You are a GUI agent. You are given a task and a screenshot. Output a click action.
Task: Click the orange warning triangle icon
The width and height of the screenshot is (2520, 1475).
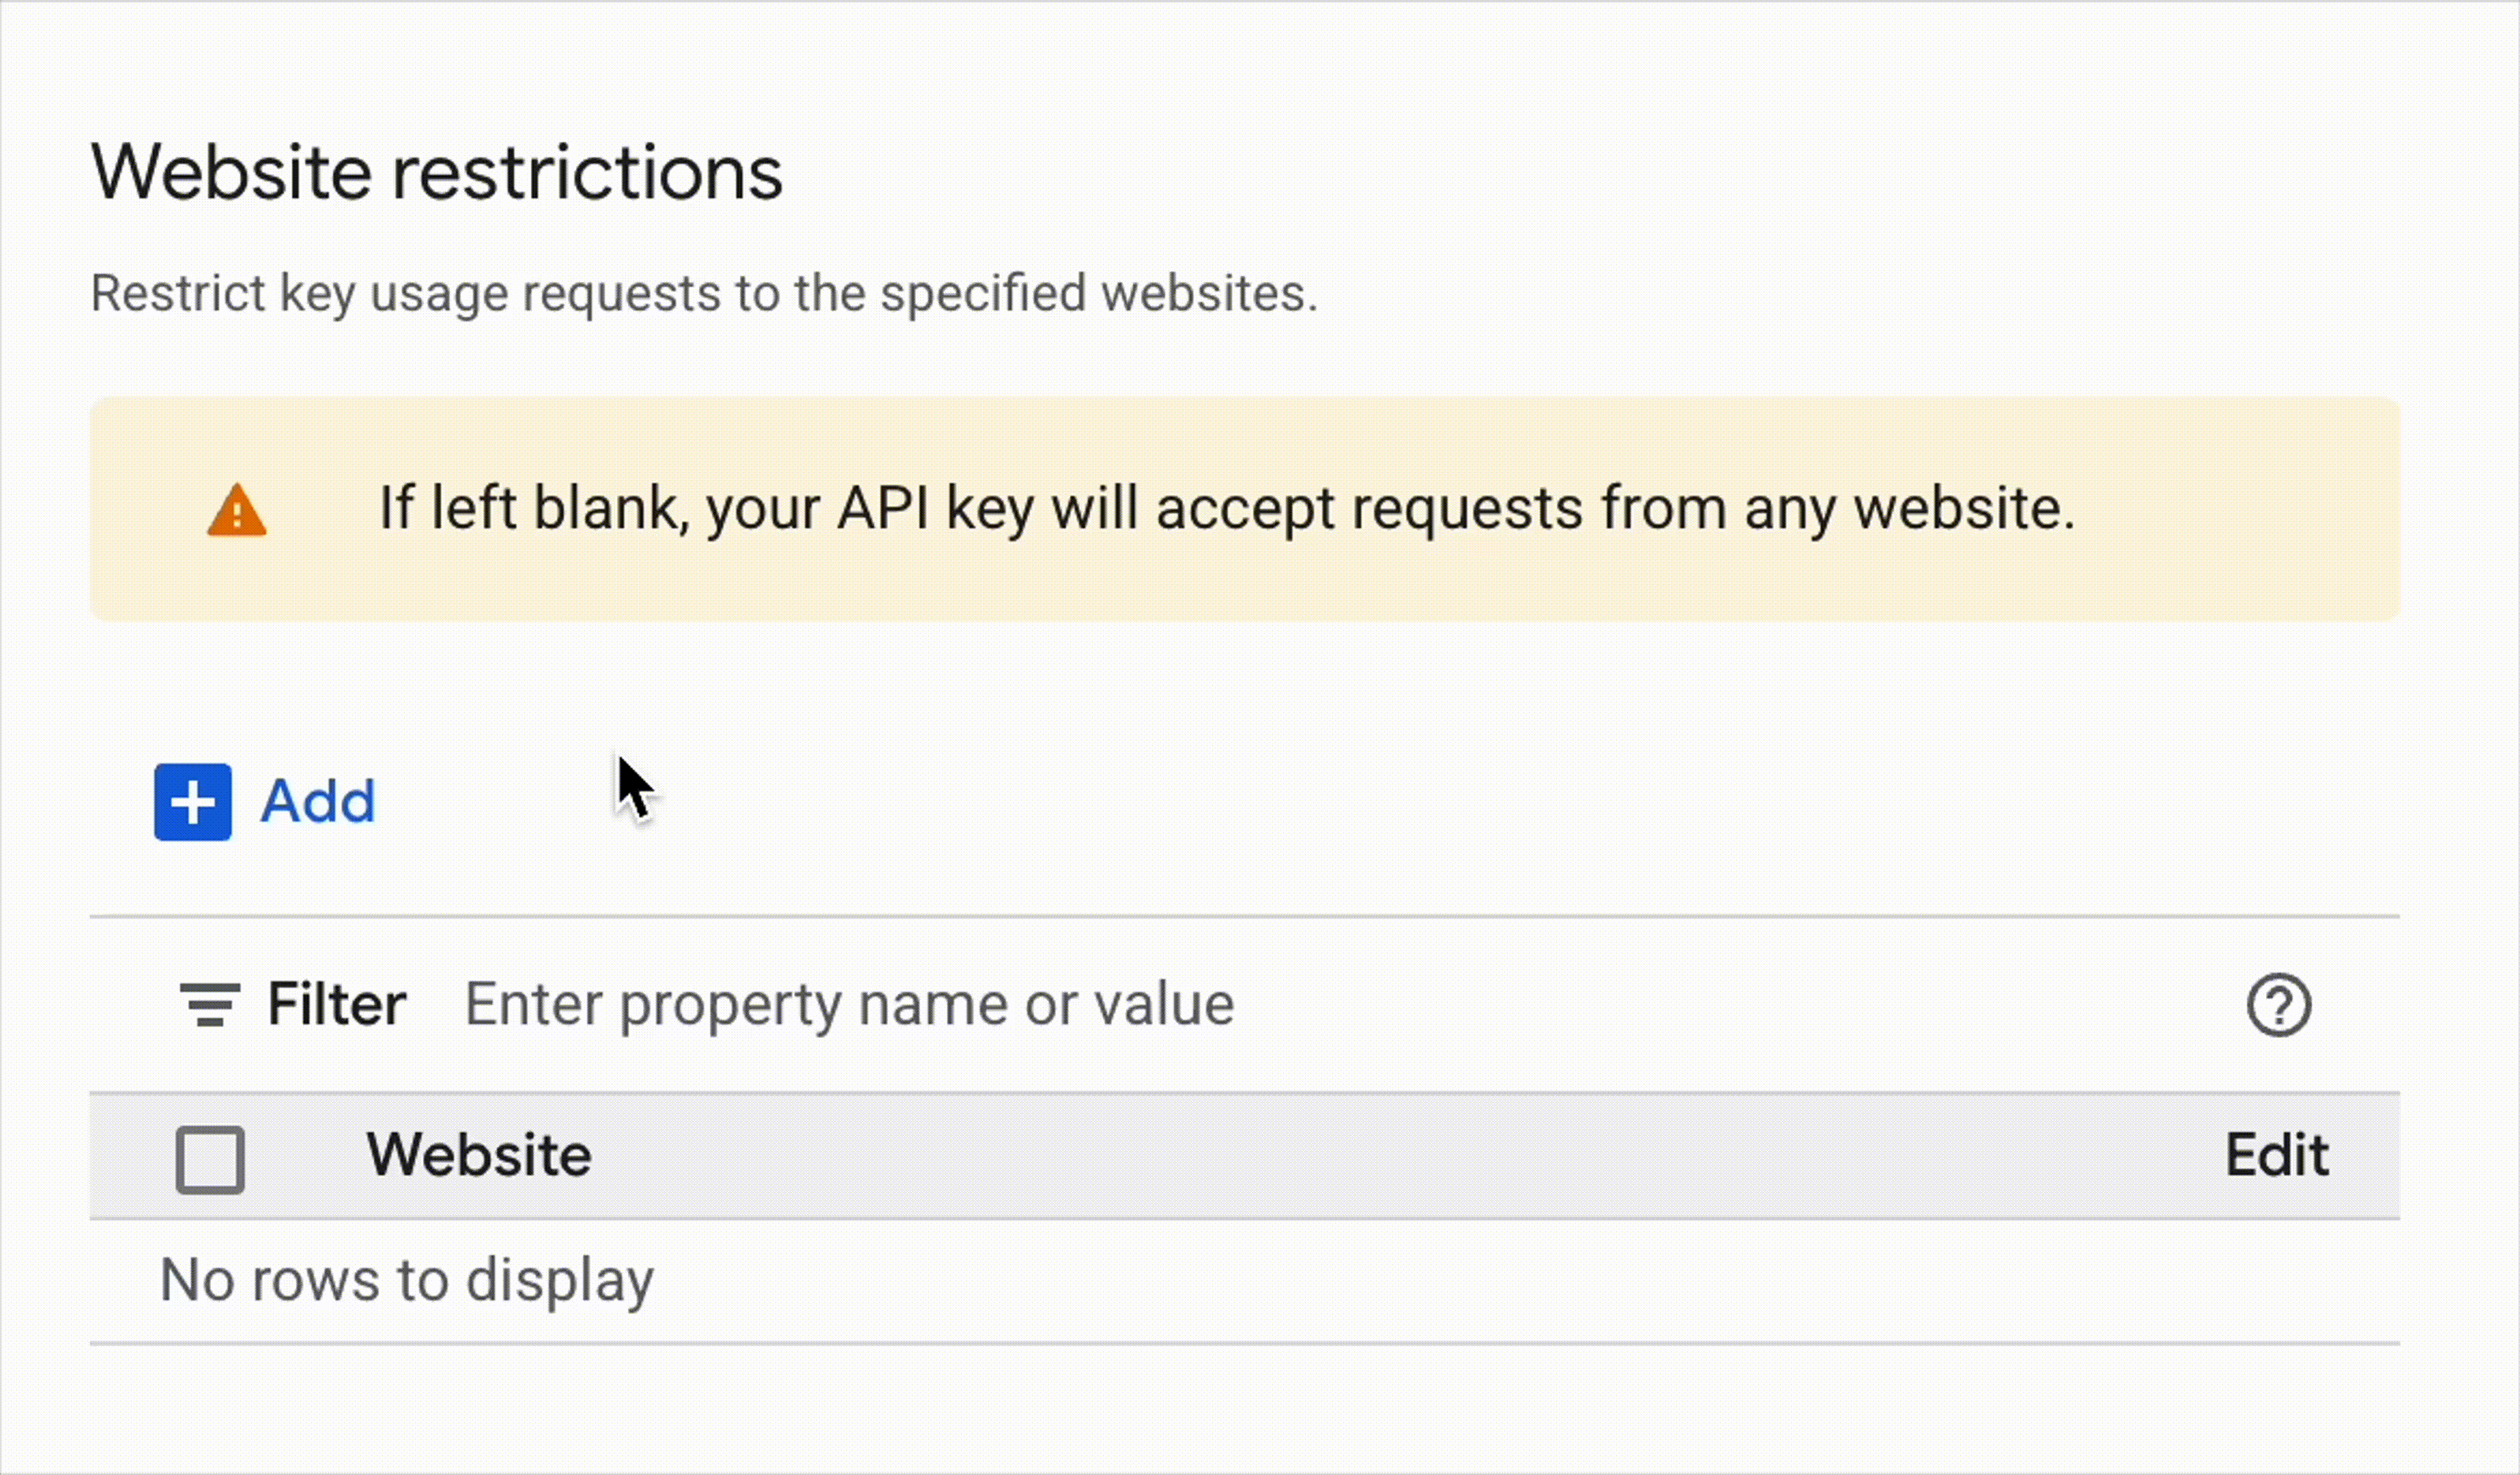(x=236, y=510)
